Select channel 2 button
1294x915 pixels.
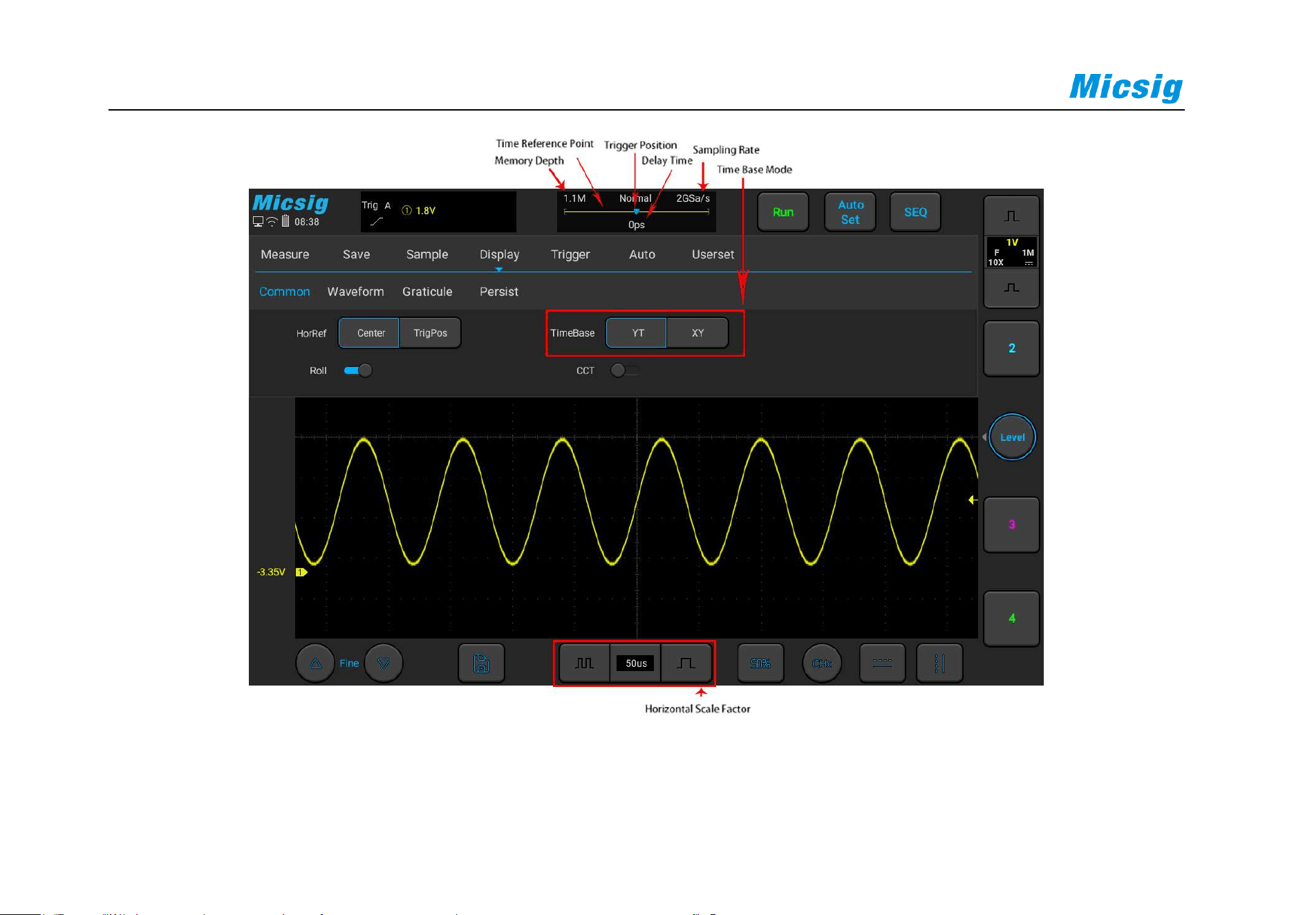pos(1011,348)
